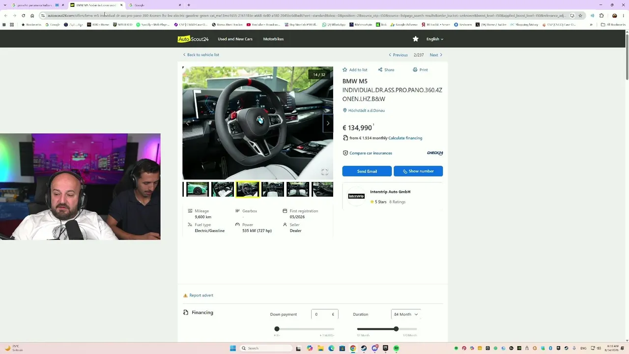The image size is (629, 354).
Task: Click the browser home button
Action: (x=32, y=16)
